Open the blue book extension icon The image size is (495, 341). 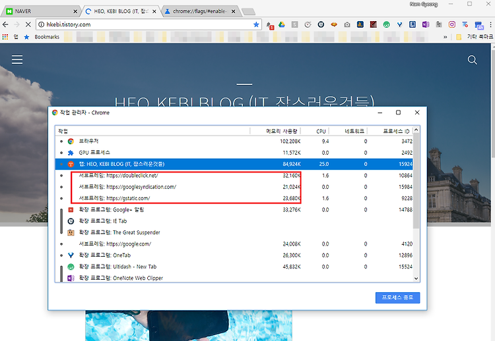[412, 24]
